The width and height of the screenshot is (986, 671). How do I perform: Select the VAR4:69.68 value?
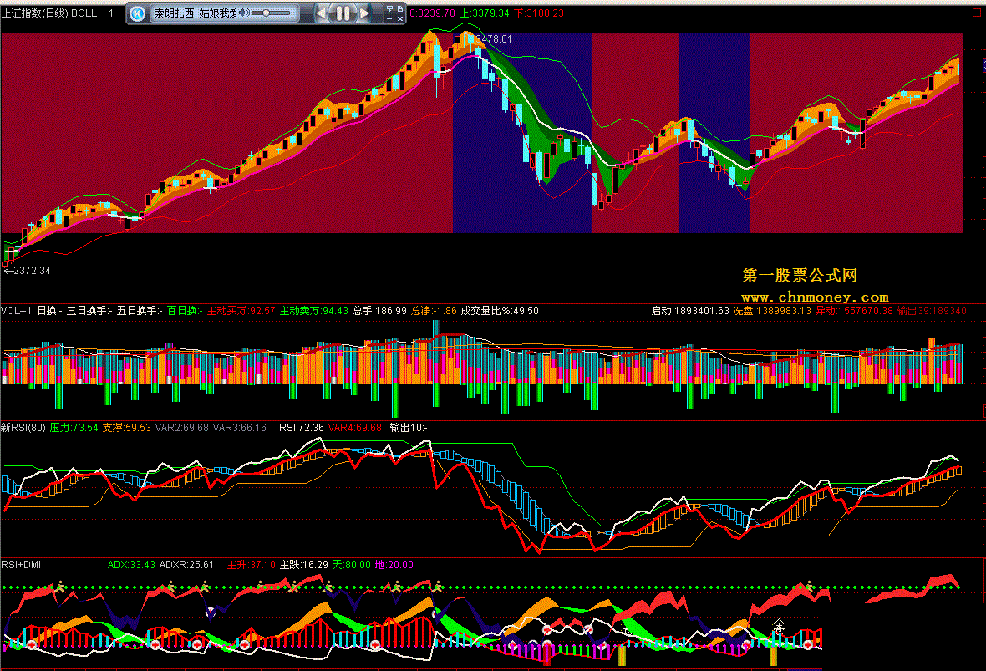click(354, 428)
